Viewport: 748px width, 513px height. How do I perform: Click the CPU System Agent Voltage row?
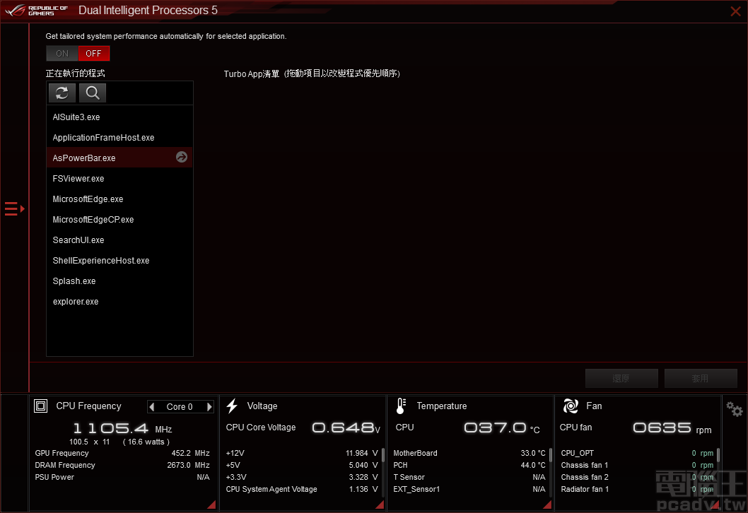point(301,489)
